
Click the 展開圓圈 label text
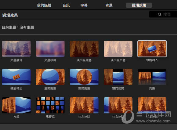pyautogui.click(x=50, y=88)
